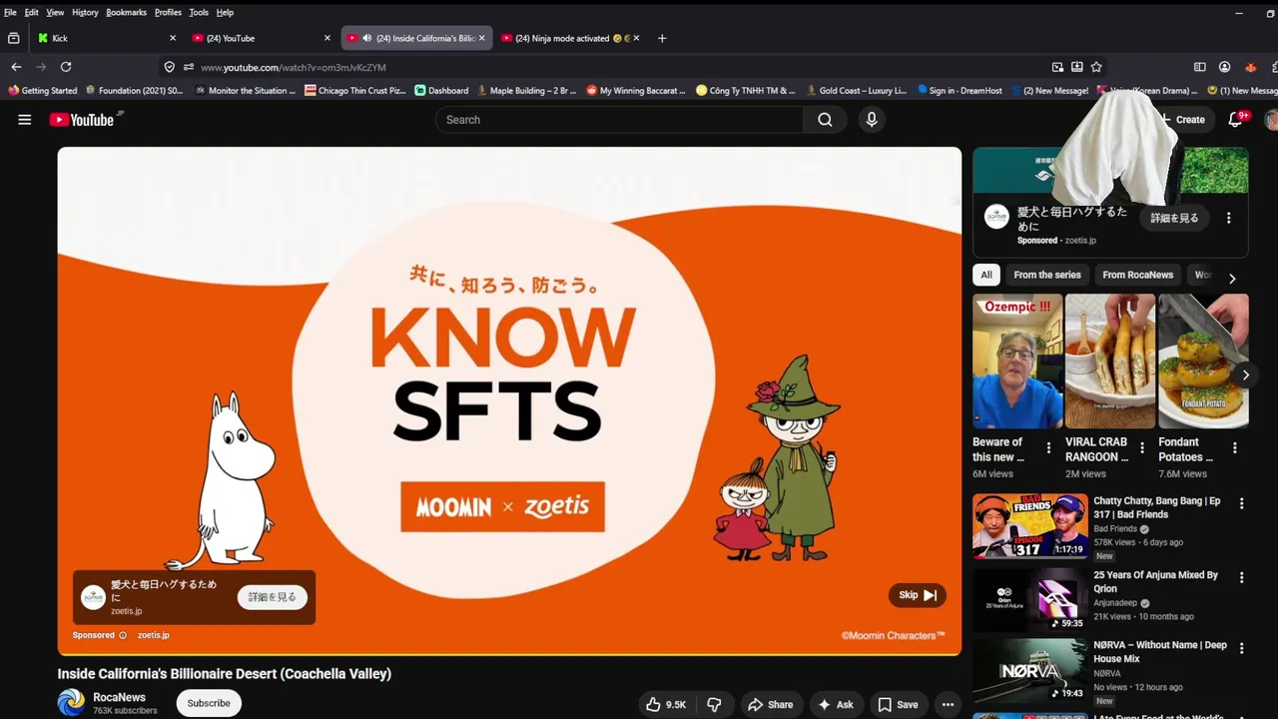Open options for 'NØRVA – Without Name' video
The image size is (1278, 719).
1242,647
